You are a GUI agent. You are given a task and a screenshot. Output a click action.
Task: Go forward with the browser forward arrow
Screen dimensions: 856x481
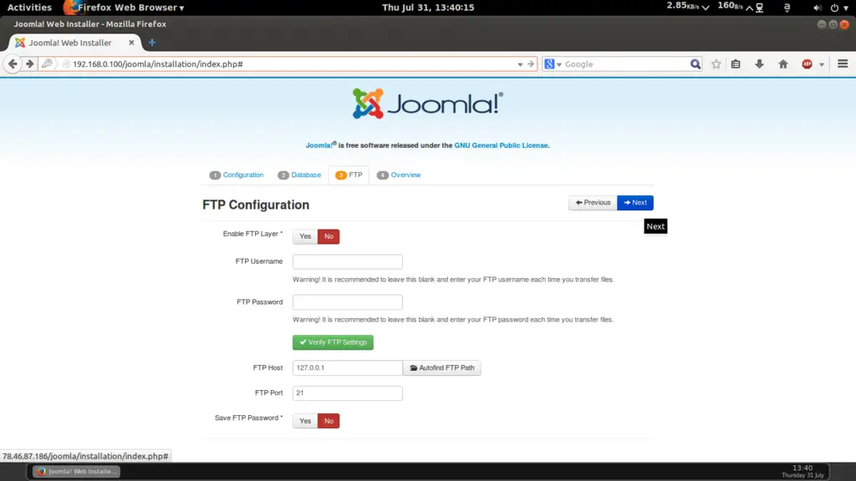pyautogui.click(x=29, y=63)
